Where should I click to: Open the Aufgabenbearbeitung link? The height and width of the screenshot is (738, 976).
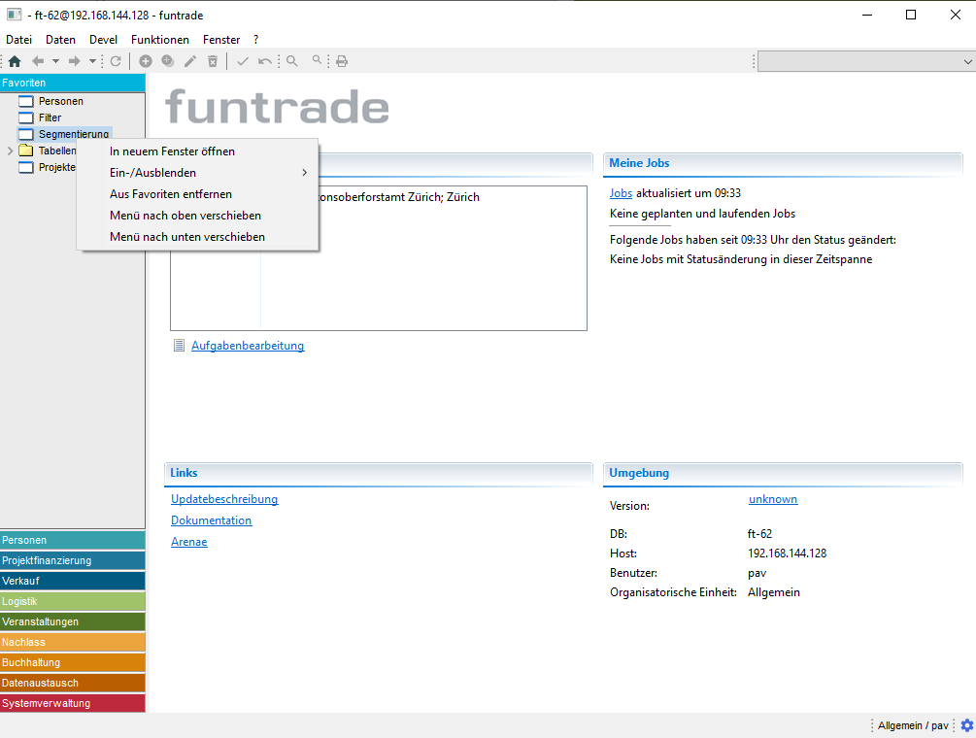(x=248, y=346)
